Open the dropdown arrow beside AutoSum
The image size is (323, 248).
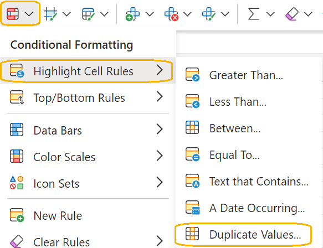tap(270, 14)
